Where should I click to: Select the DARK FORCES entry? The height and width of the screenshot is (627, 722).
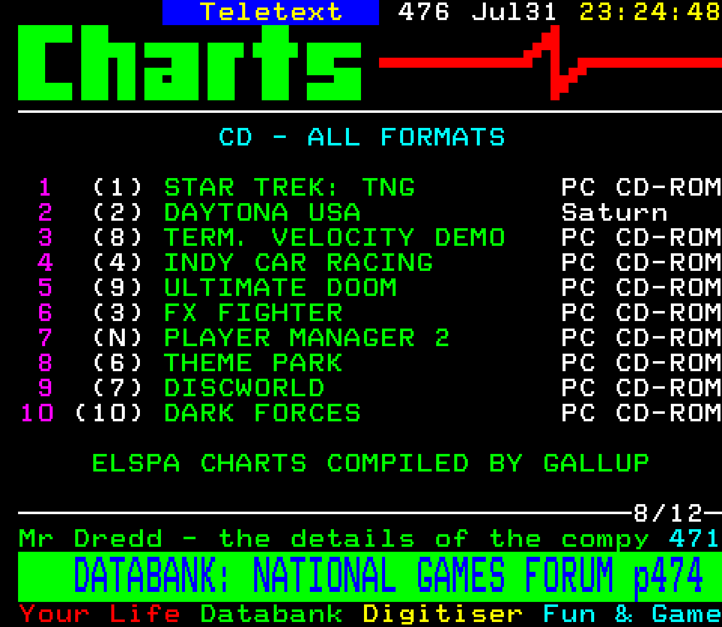(262, 413)
